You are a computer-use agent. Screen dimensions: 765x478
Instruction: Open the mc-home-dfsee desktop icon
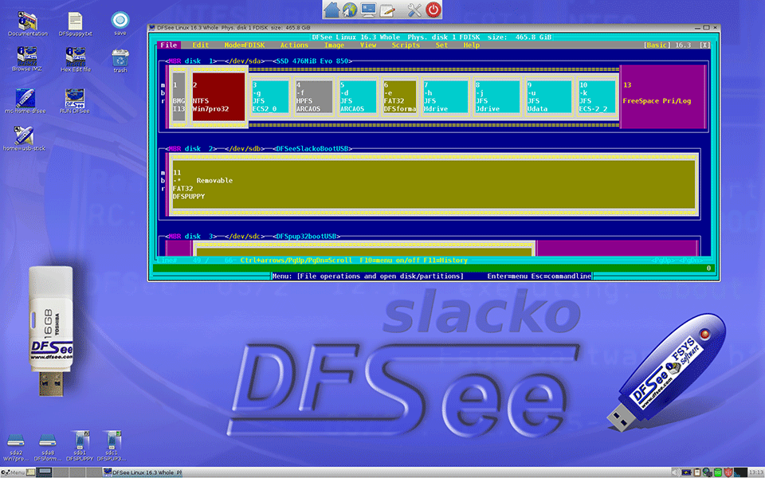point(25,101)
